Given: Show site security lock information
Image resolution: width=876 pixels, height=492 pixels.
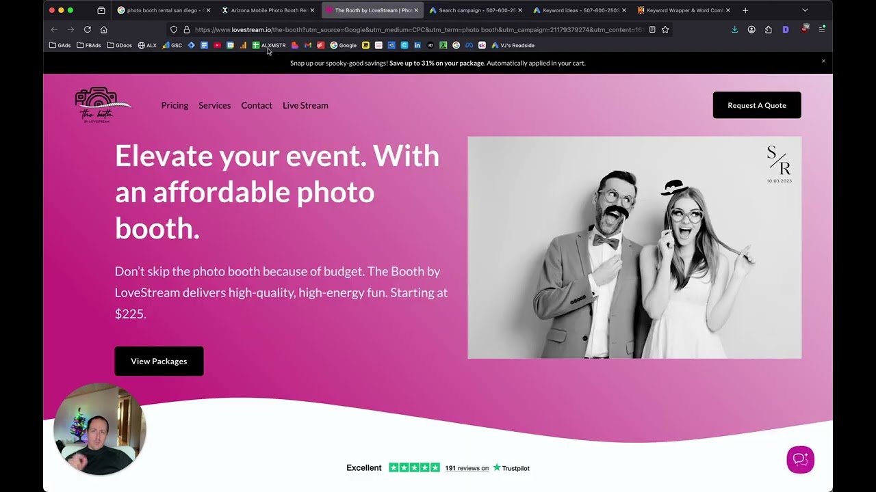Looking at the screenshot, I should click(x=186, y=29).
